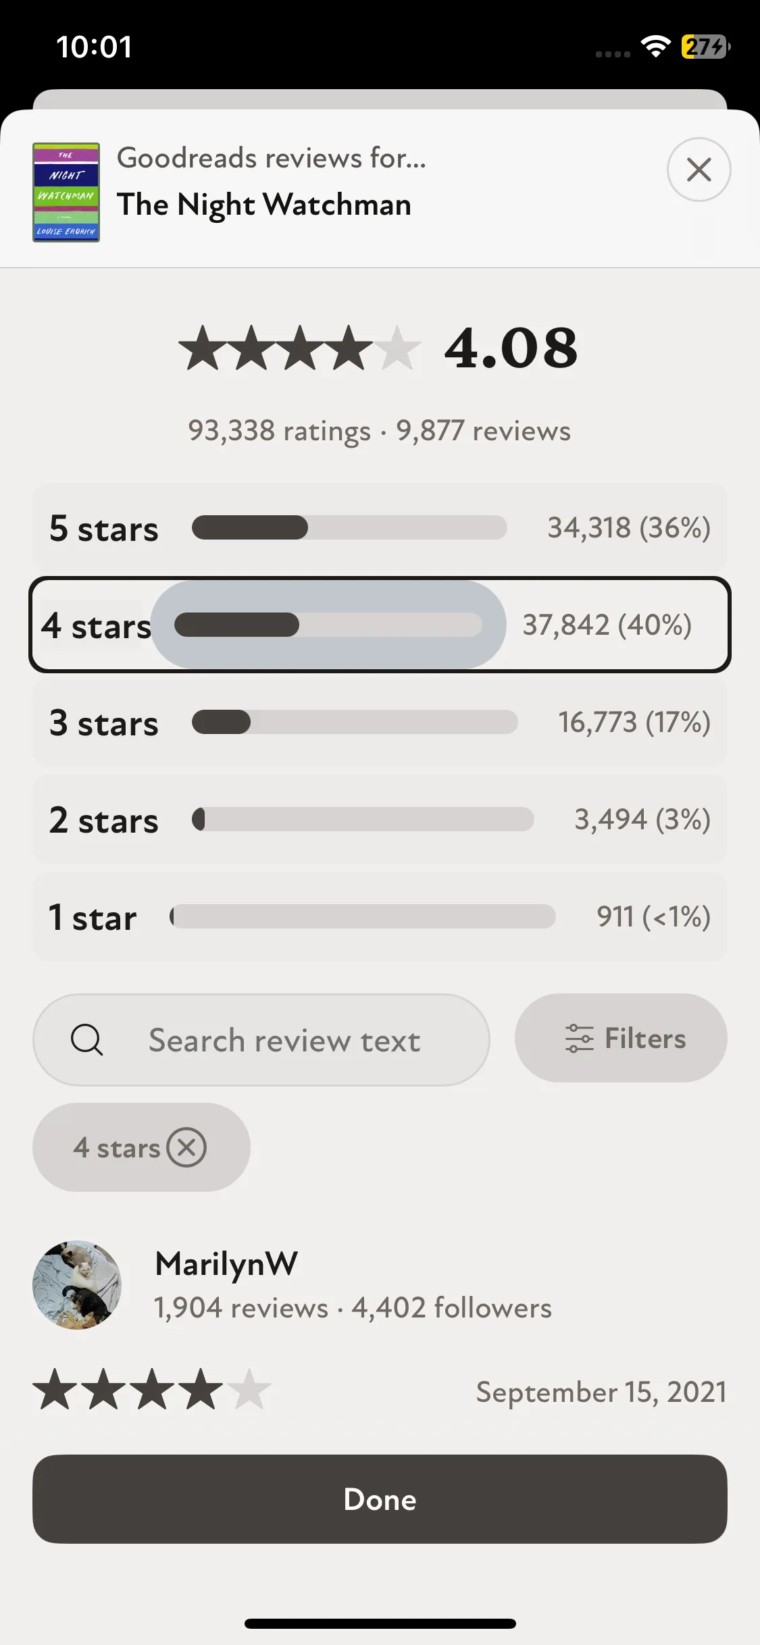Tap MarilynW's four-star review rating
The height and width of the screenshot is (1645, 760).
point(152,1390)
